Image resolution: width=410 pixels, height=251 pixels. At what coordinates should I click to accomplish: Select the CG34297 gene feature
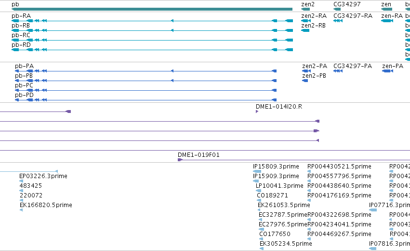pyautogui.click(x=337, y=9)
